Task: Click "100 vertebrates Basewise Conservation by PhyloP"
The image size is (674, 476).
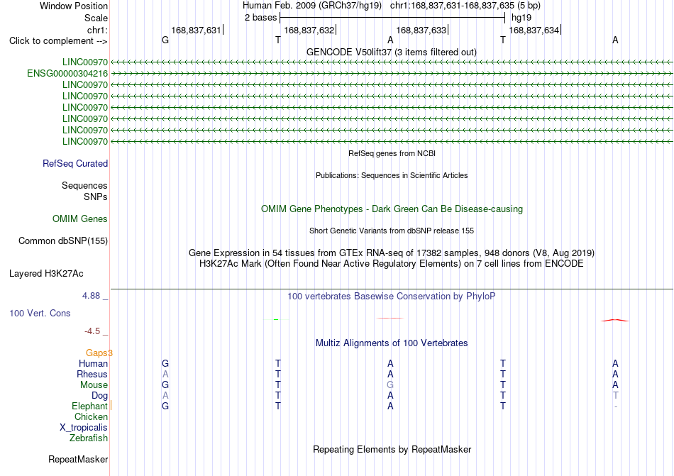Action: [x=392, y=297]
